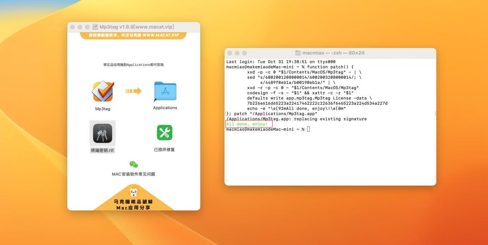
Task: Click the orange arrow between Mp3tag and Applications
Action: click(134, 91)
